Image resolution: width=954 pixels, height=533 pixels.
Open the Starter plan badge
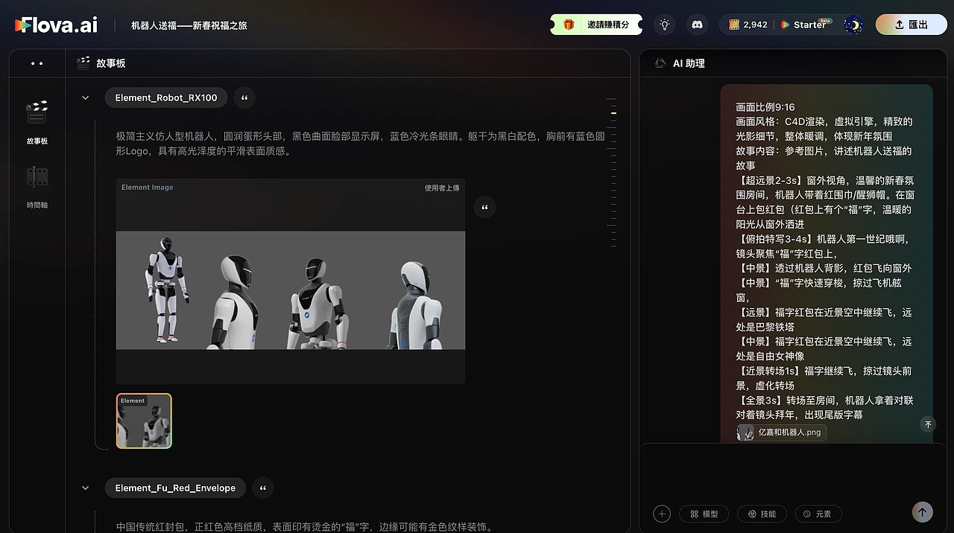[807, 25]
